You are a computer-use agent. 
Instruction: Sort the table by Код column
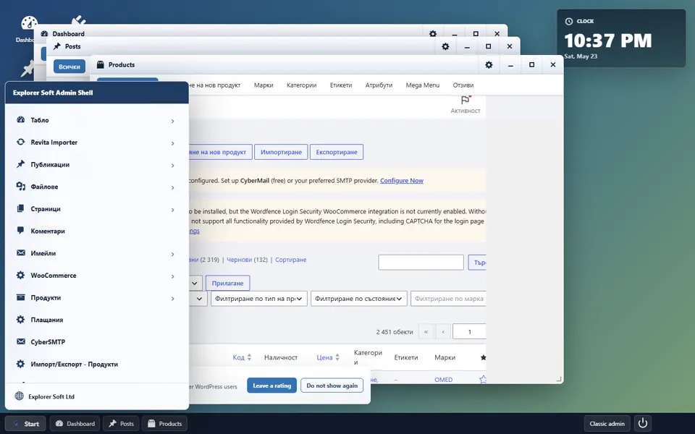click(x=242, y=357)
